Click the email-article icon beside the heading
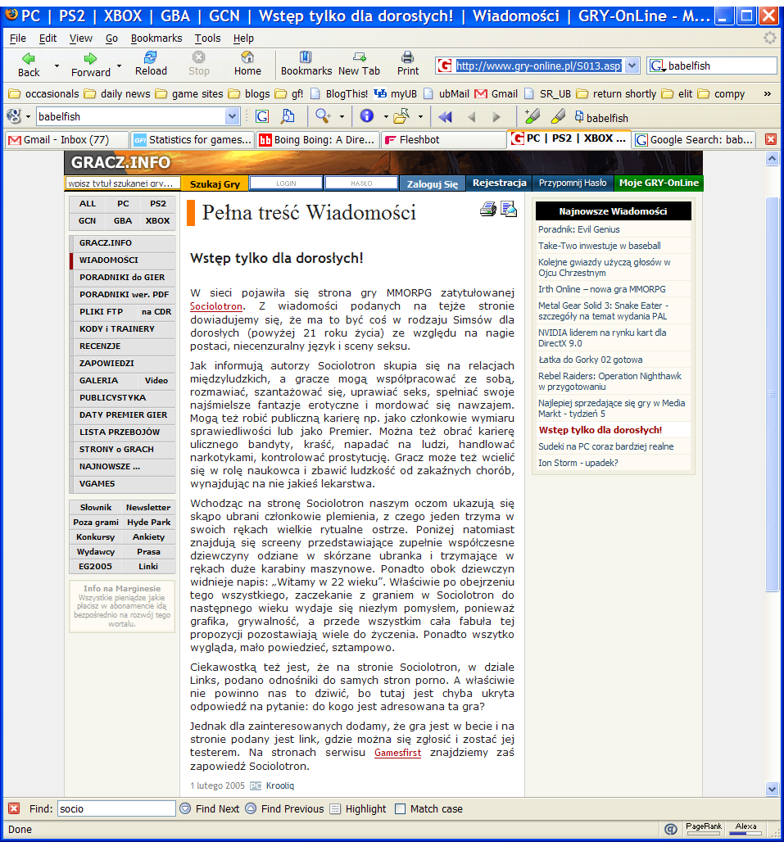The width and height of the screenshot is (784, 842). (x=509, y=210)
